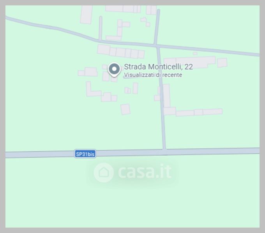This screenshot has width=265, height=233.
Task: Click the SP31bis road shield badge
Action: tap(85, 154)
